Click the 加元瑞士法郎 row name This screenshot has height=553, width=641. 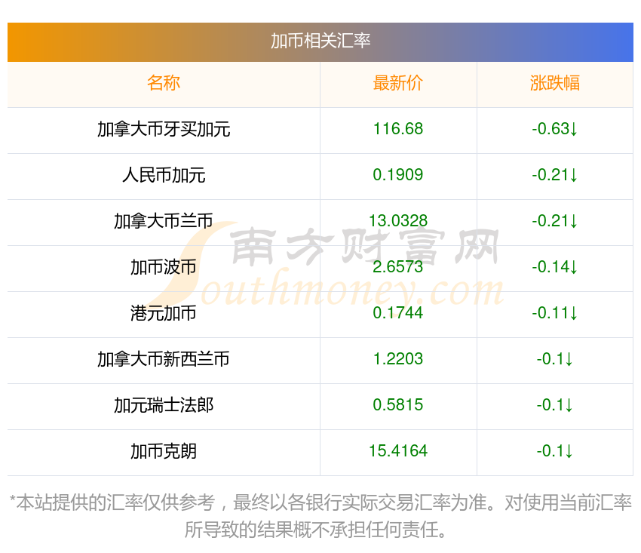[164, 405]
